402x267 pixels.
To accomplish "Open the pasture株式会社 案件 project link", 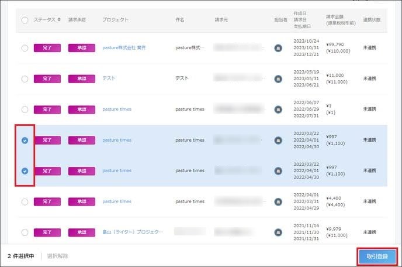I will pyautogui.click(x=124, y=47).
